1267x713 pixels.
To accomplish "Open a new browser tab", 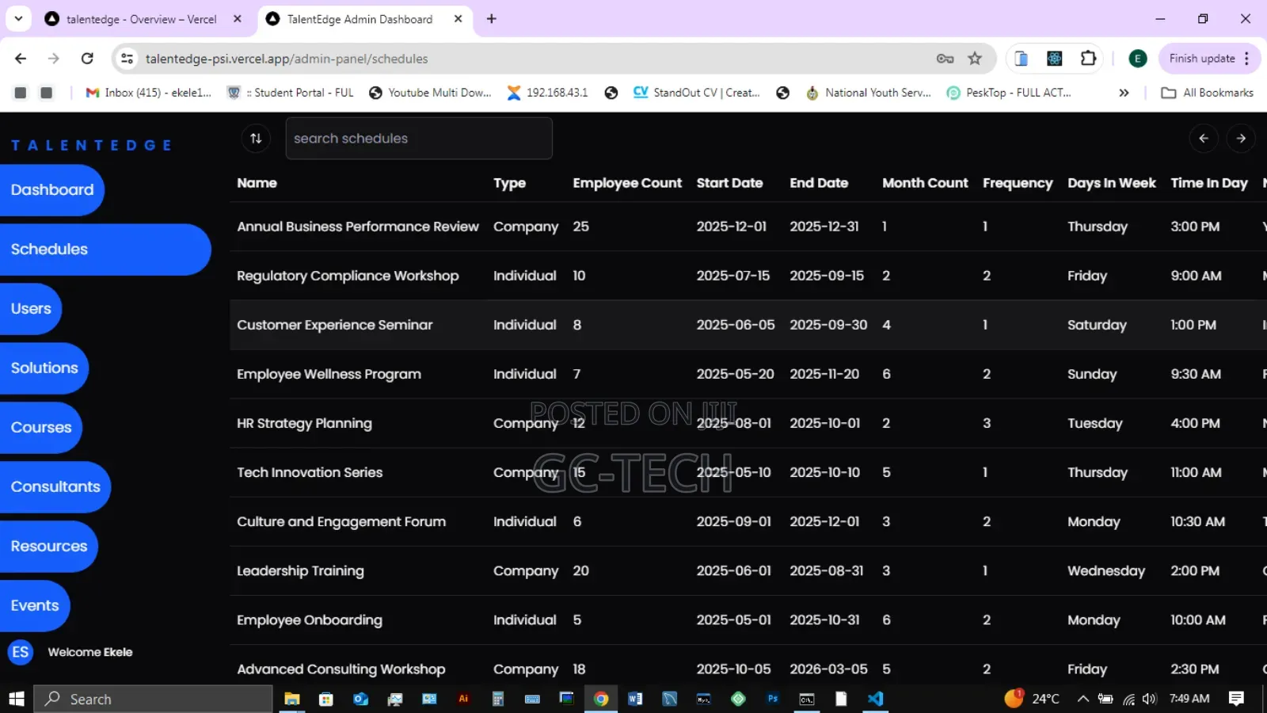I will point(492,19).
